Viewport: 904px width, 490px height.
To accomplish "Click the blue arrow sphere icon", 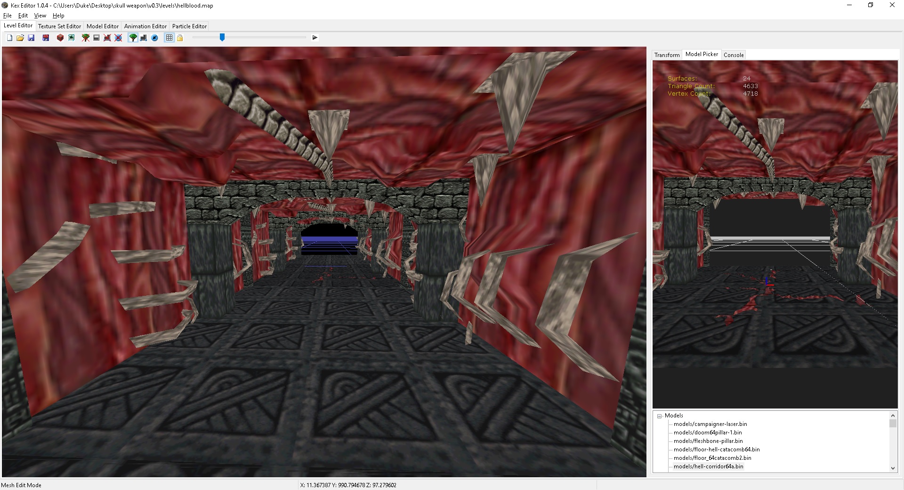I will [154, 38].
